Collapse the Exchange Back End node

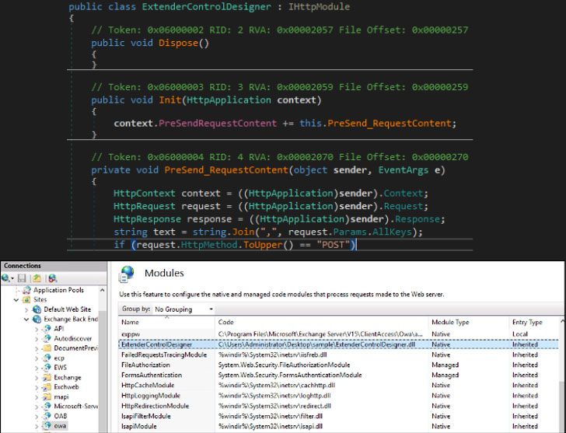[26, 319]
